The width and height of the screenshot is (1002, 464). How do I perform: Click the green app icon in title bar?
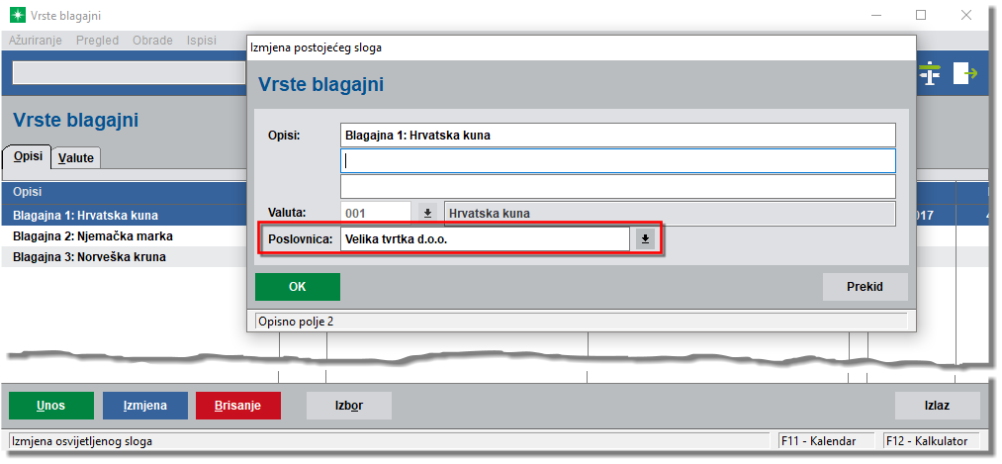pyautogui.click(x=17, y=16)
